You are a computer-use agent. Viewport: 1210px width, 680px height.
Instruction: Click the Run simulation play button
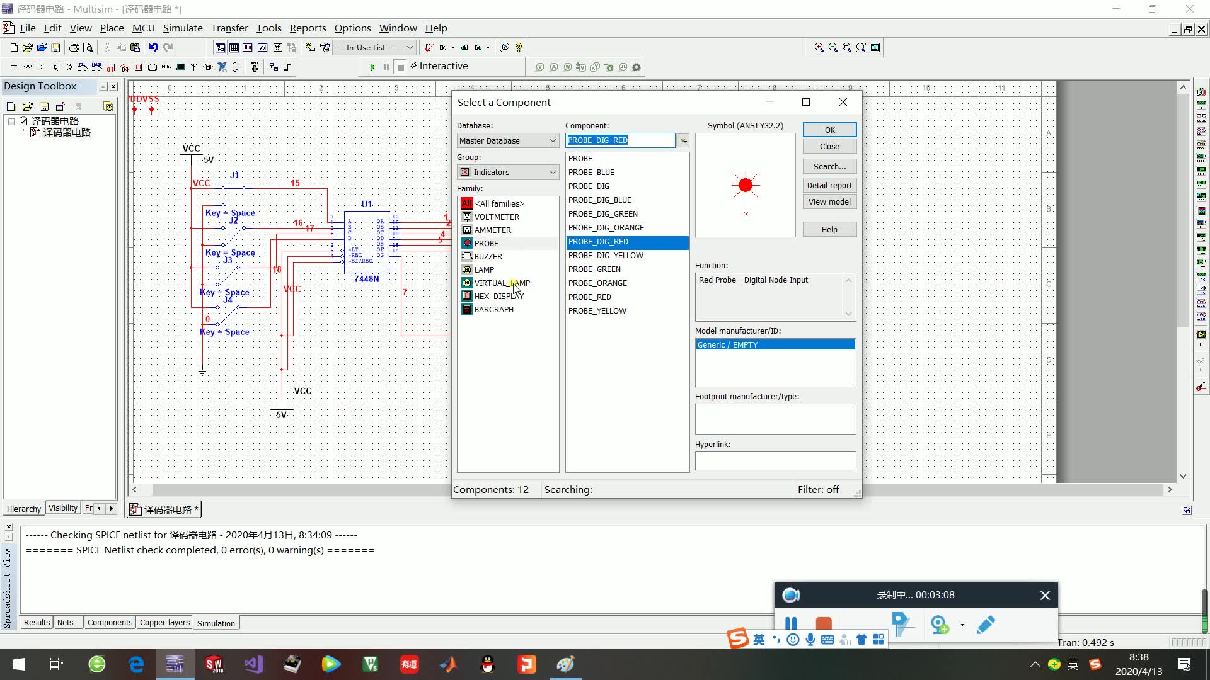pos(372,67)
